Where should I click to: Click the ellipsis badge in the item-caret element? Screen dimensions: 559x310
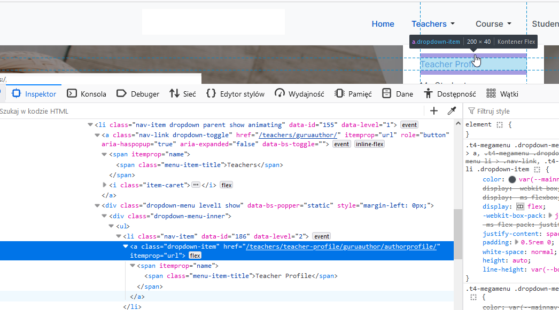tap(196, 185)
